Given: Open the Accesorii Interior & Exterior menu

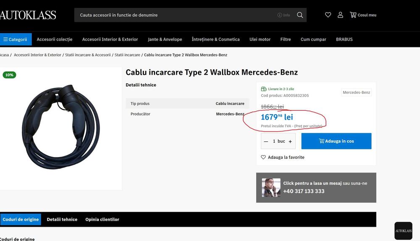Looking at the screenshot, I should tap(110, 39).
